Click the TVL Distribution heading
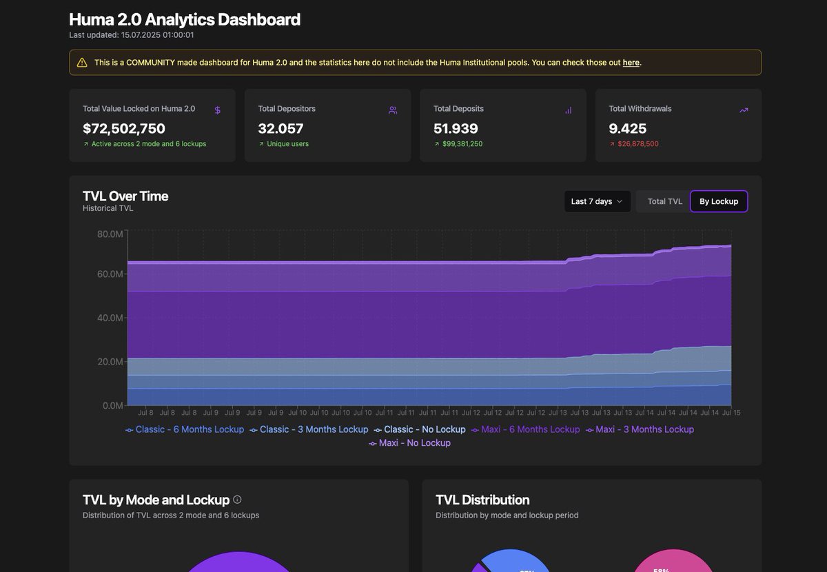This screenshot has height=572, width=827. [x=482, y=500]
